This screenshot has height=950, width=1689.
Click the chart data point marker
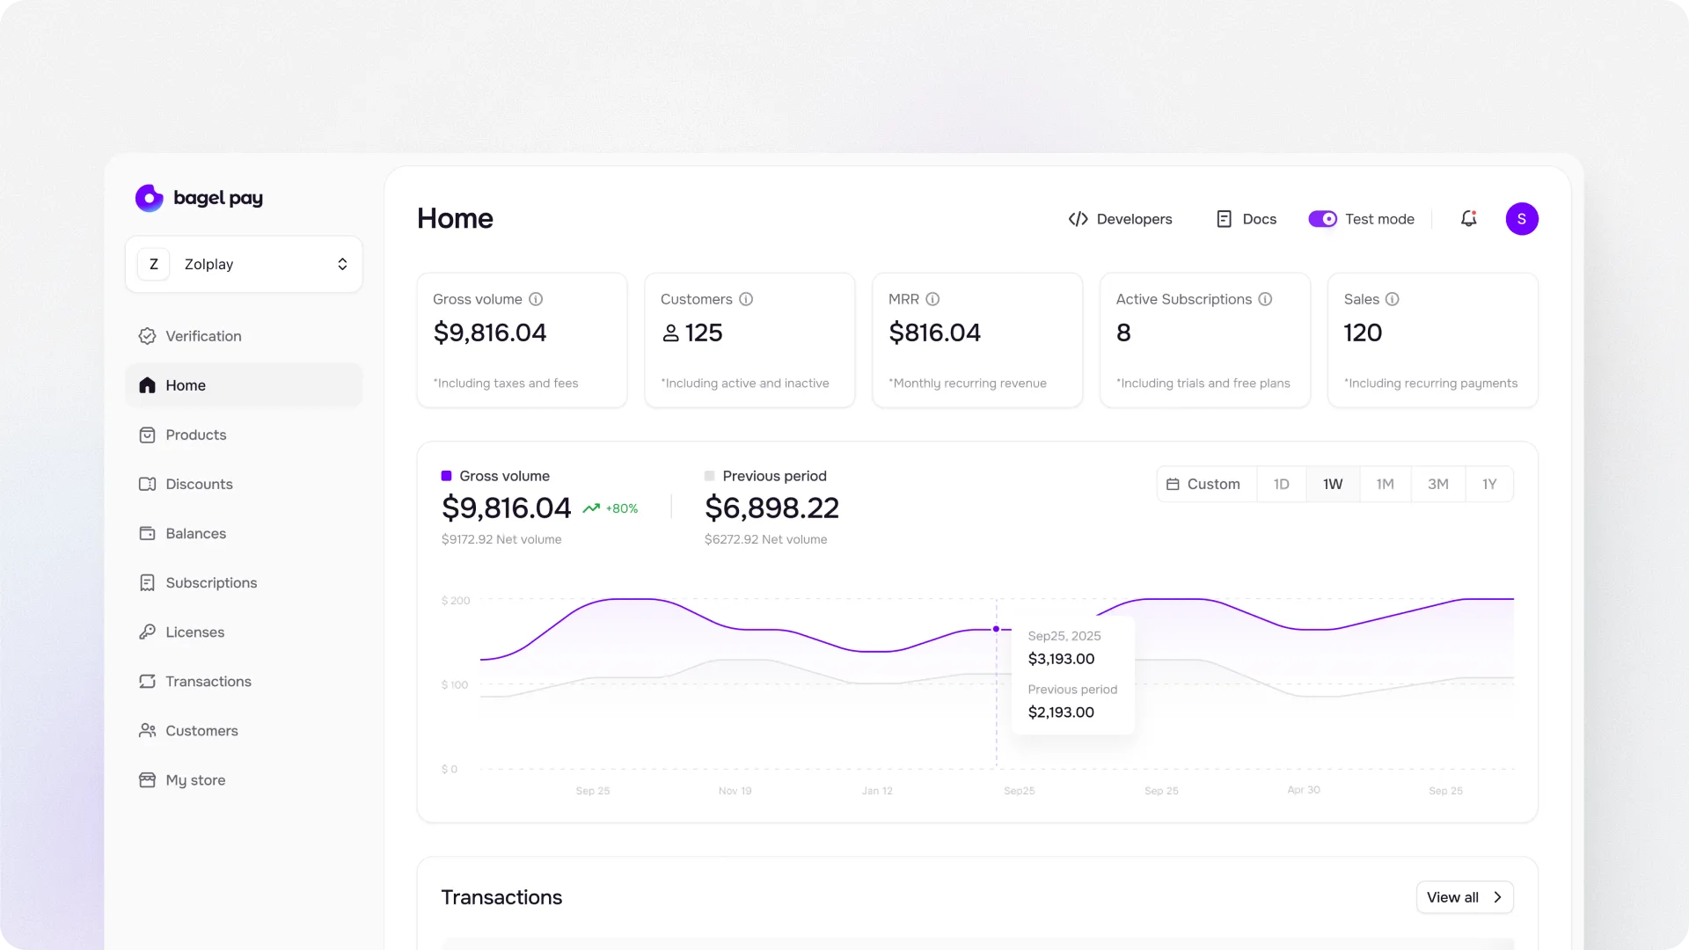(996, 629)
